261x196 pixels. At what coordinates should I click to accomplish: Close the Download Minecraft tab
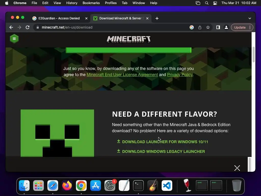(147, 18)
